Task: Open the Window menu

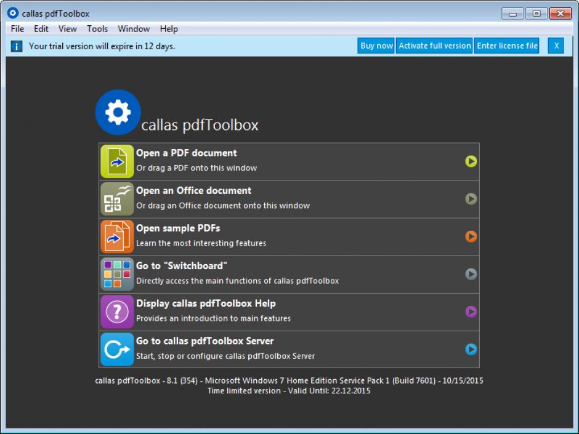Action: pyautogui.click(x=134, y=29)
